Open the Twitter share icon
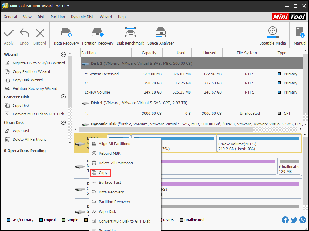The image size is (309, 231). [294, 220]
